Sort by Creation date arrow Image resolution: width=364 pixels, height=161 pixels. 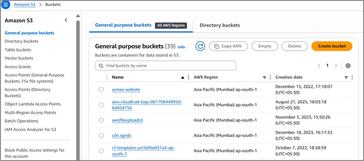click(x=346, y=78)
